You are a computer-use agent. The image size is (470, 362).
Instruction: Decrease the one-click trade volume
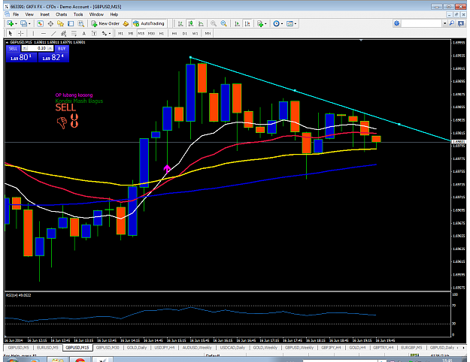[x=25, y=48]
